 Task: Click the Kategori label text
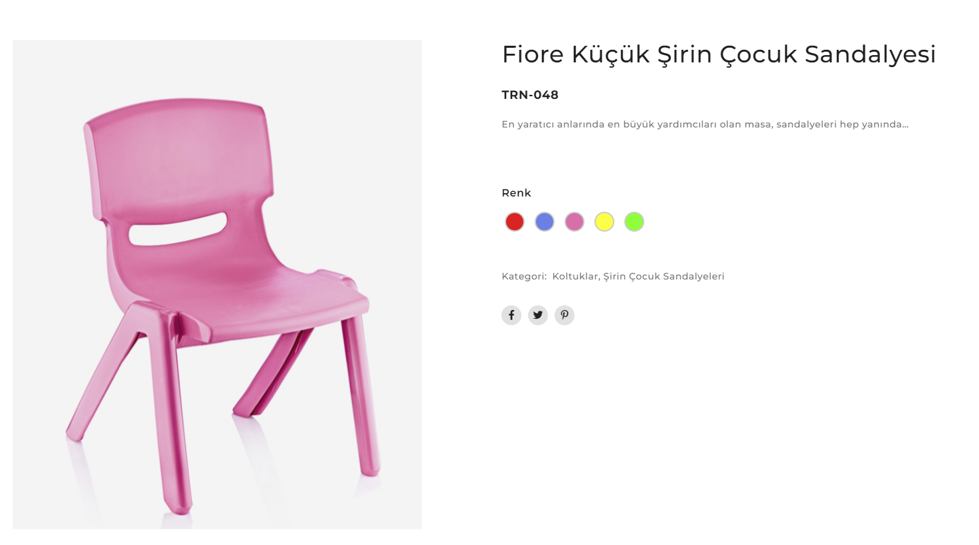(524, 276)
